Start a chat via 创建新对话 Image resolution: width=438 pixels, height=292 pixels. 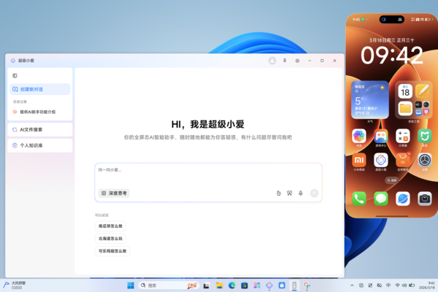(x=40, y=89)
